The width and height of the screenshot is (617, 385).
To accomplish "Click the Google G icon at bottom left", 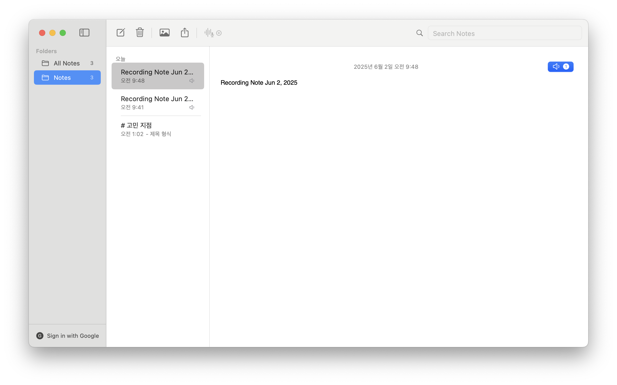I will click(40, 336).
